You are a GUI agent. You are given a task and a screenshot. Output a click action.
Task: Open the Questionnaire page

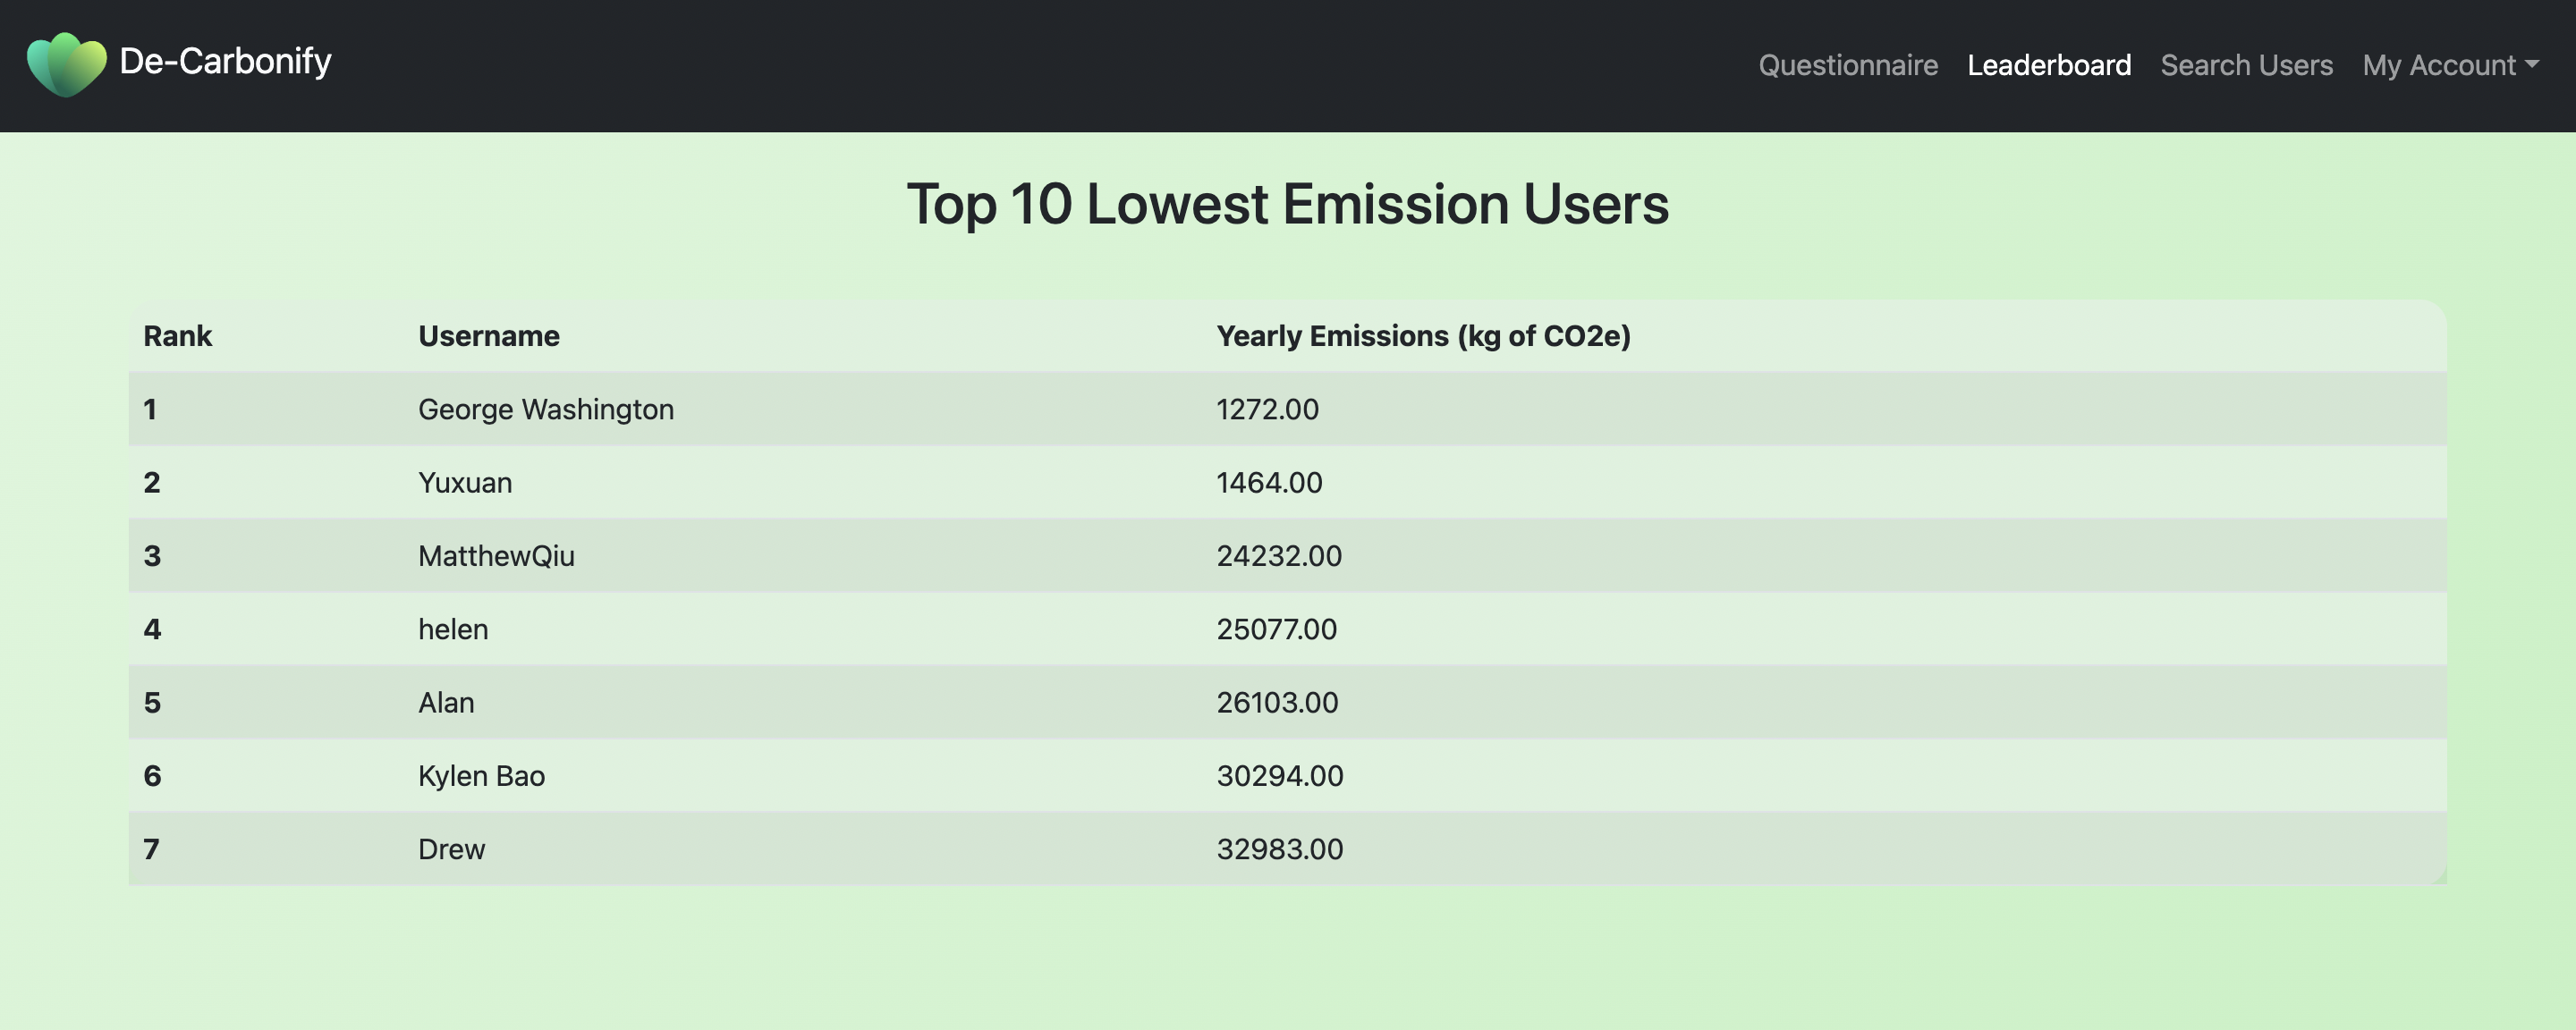[1847, 65]
